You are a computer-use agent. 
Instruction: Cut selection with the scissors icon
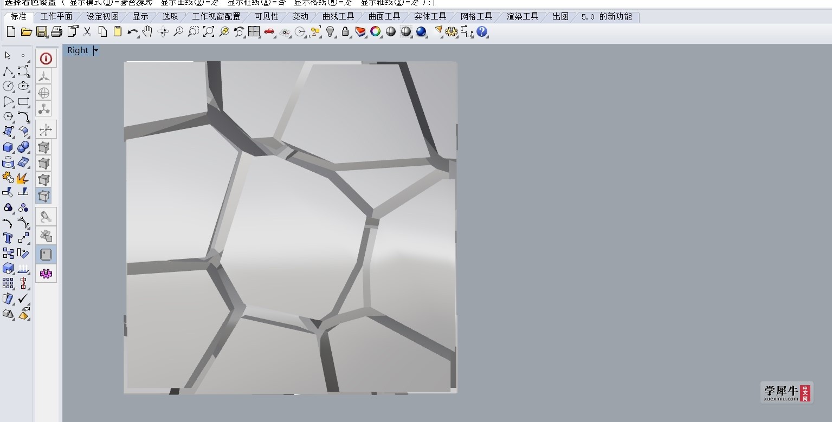(x=87, y=32)
